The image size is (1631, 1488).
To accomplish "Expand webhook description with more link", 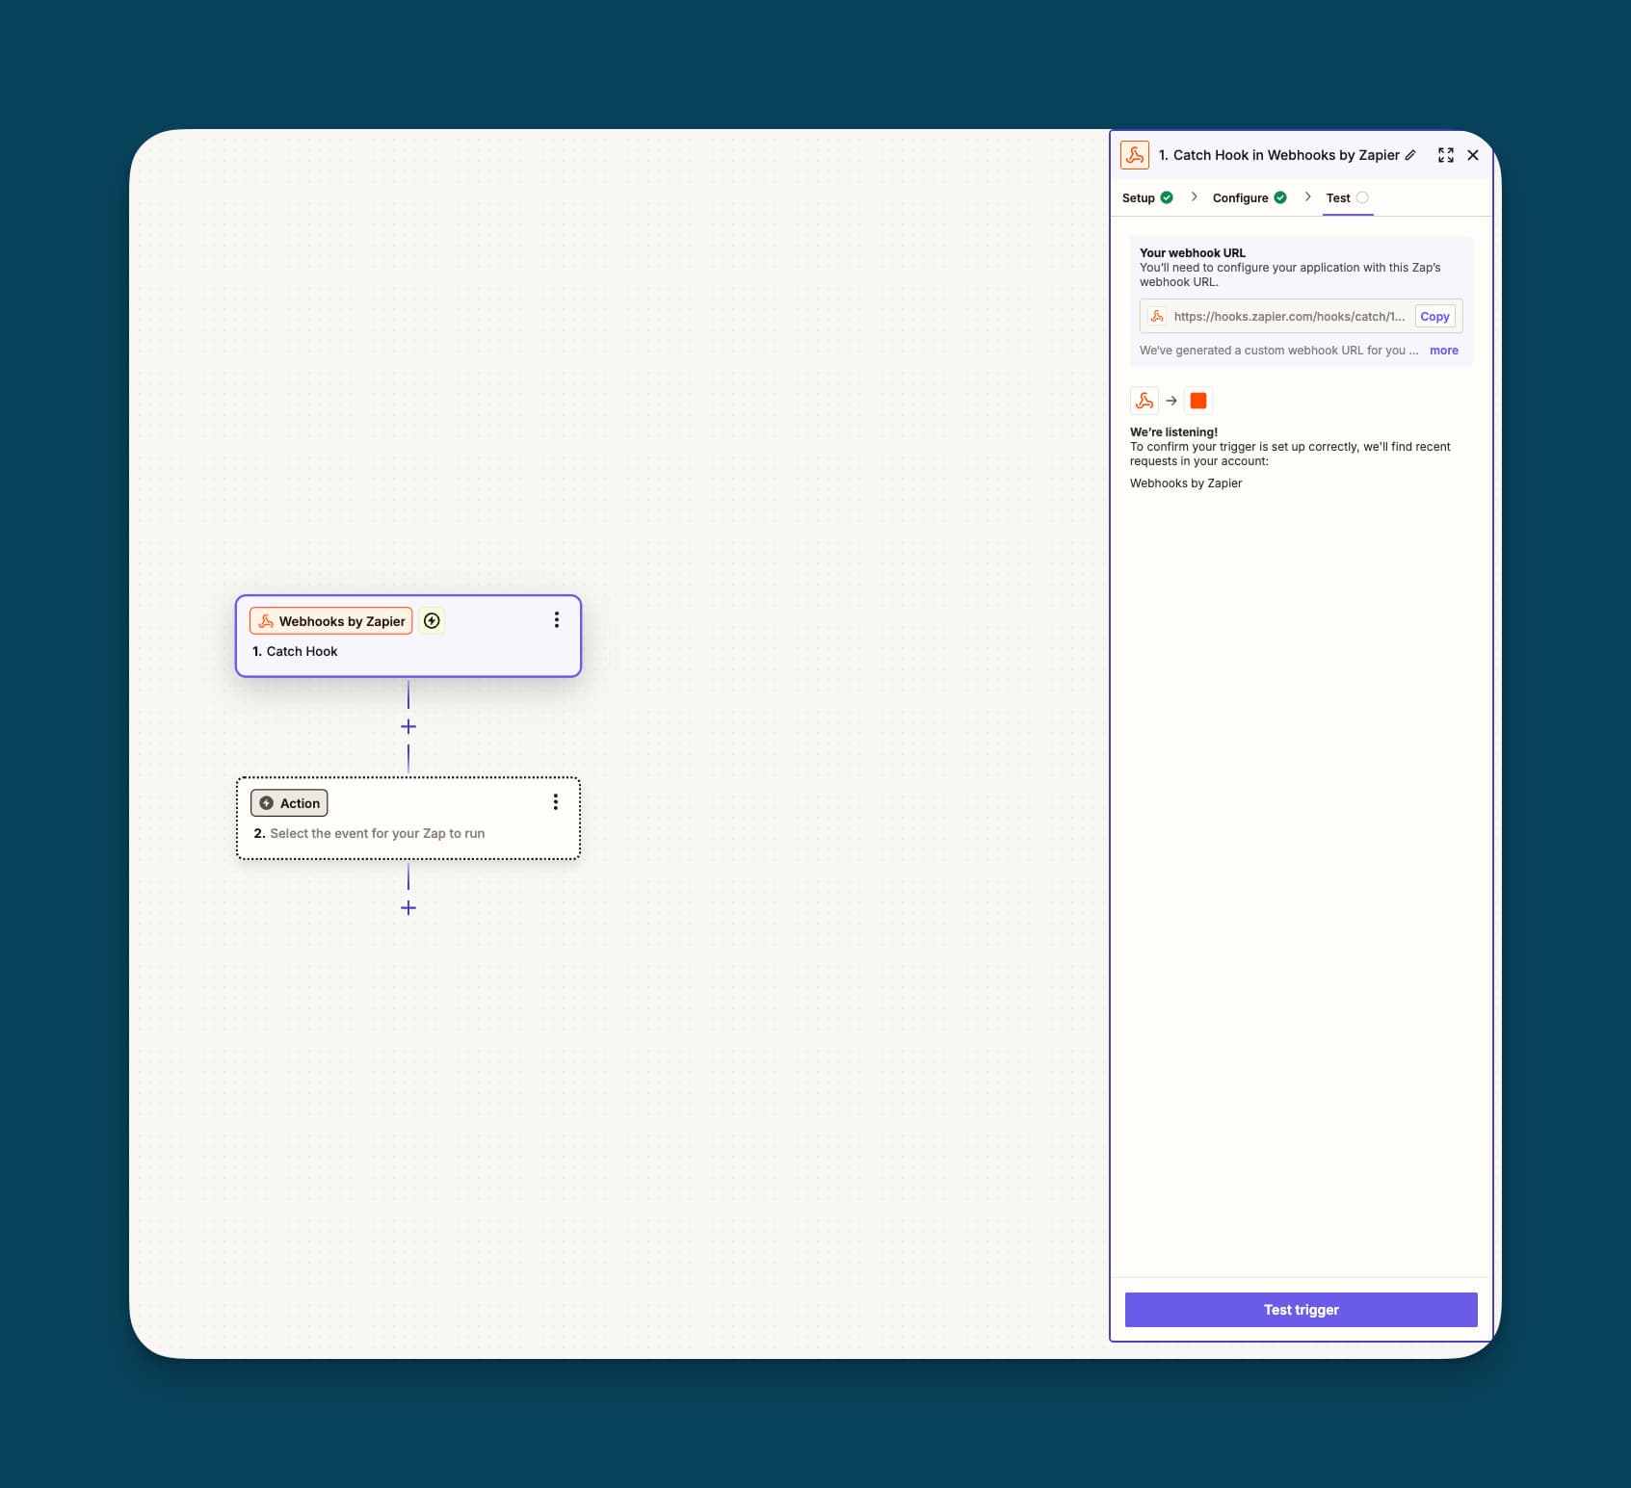I will 1443,351.
